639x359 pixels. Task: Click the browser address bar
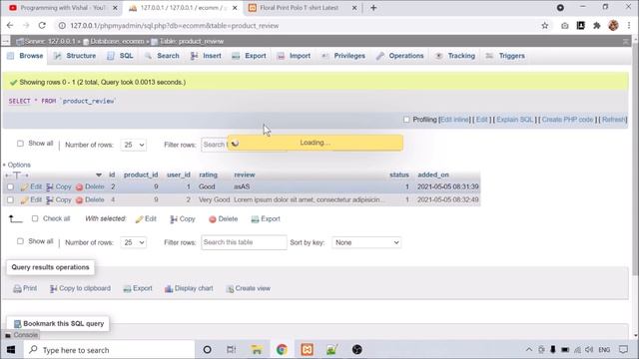(301, 26)
